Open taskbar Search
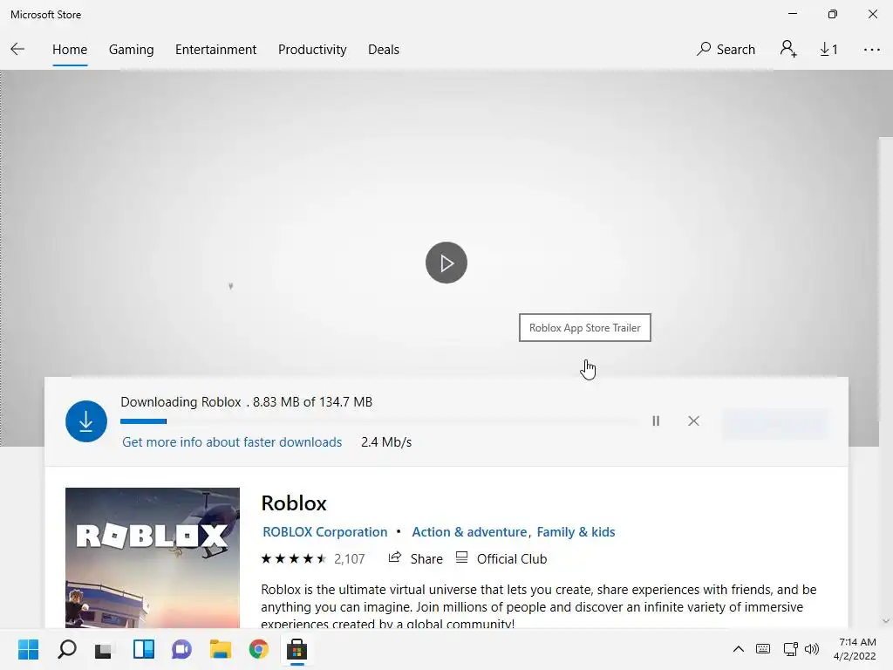 [66, 649]
